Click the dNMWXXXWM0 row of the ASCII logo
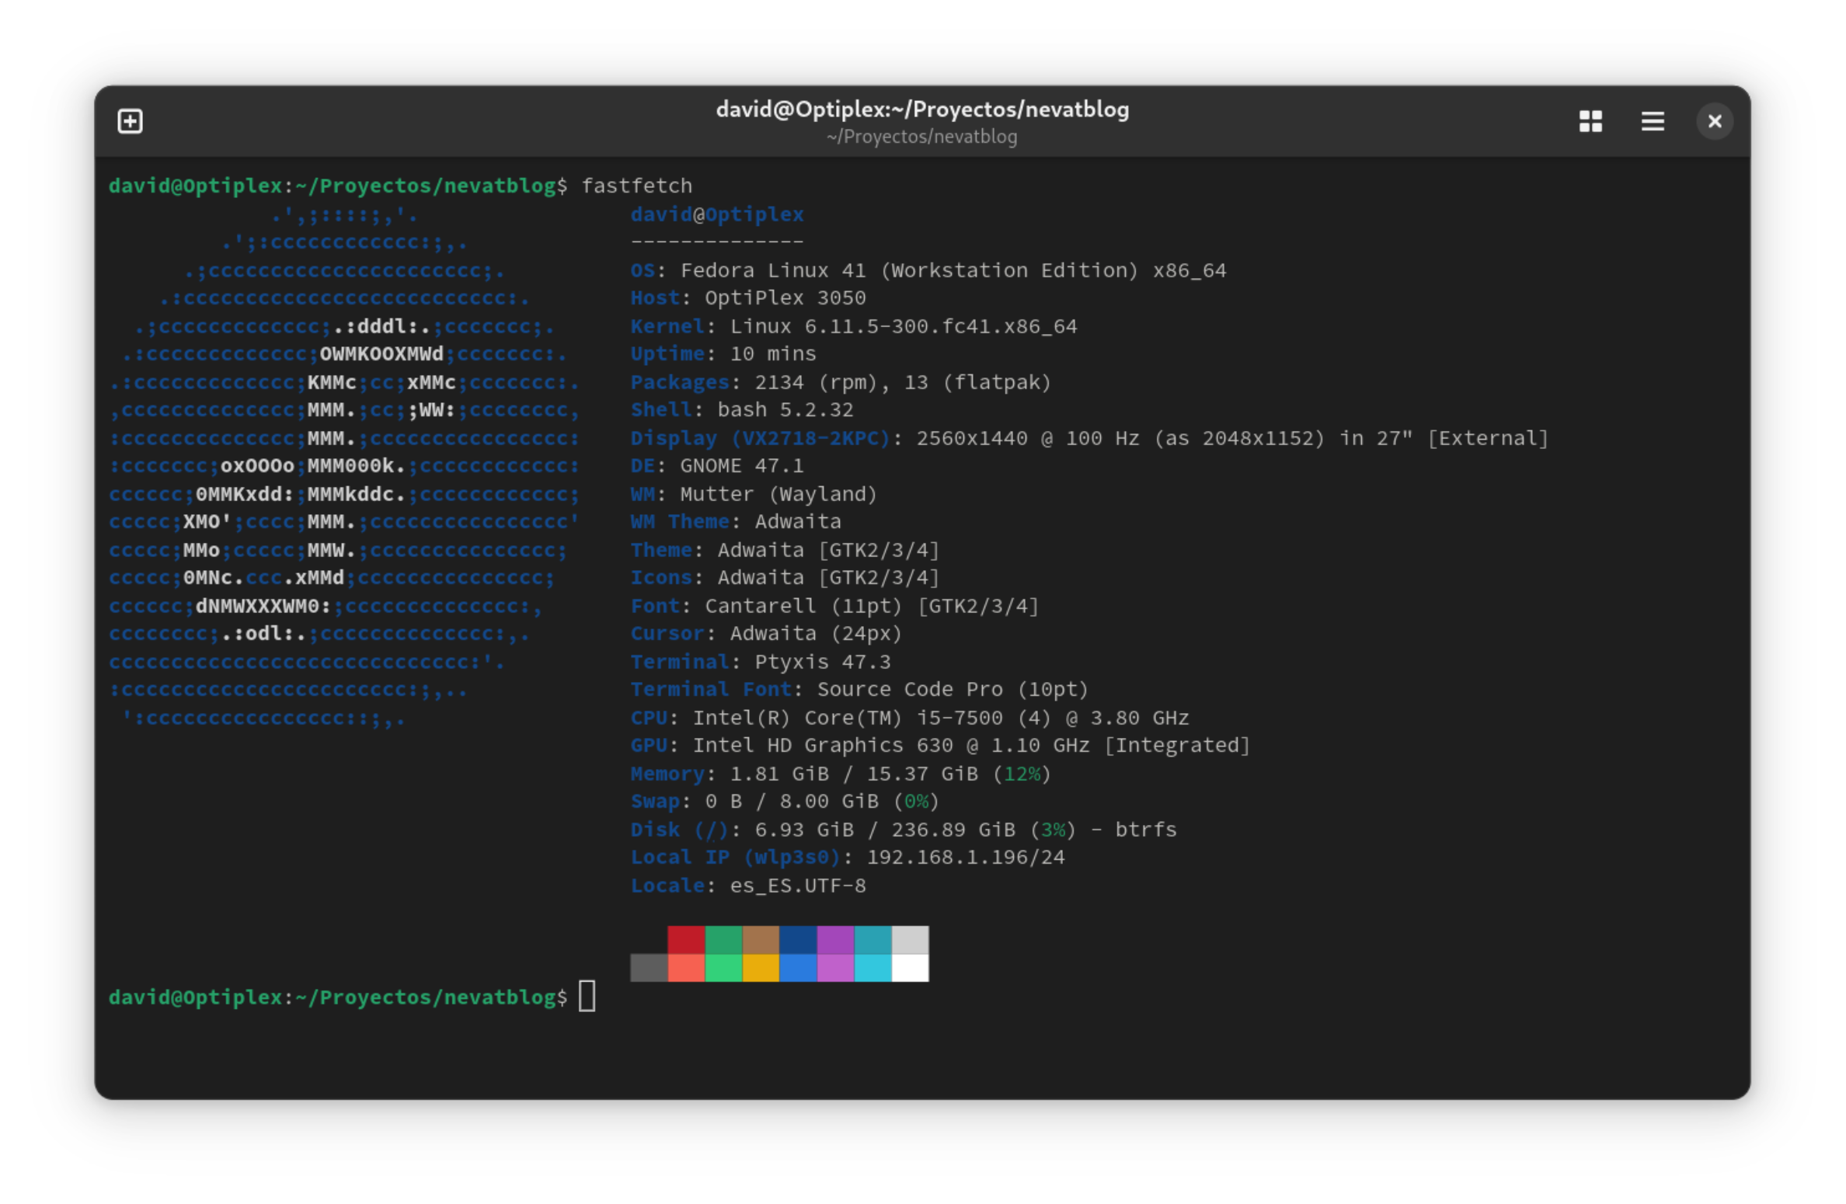This screenshot has height=1204, width=1846. coord(326,606)
